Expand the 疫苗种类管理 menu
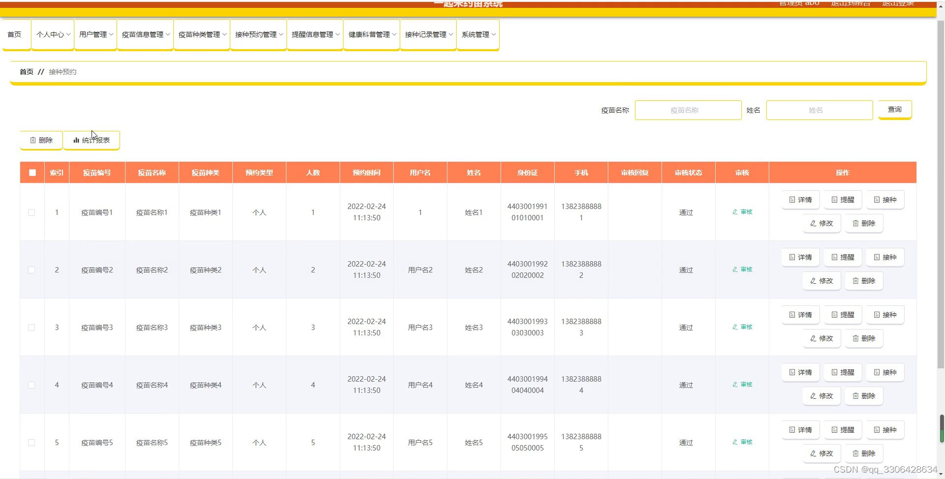 coord(202,34)
